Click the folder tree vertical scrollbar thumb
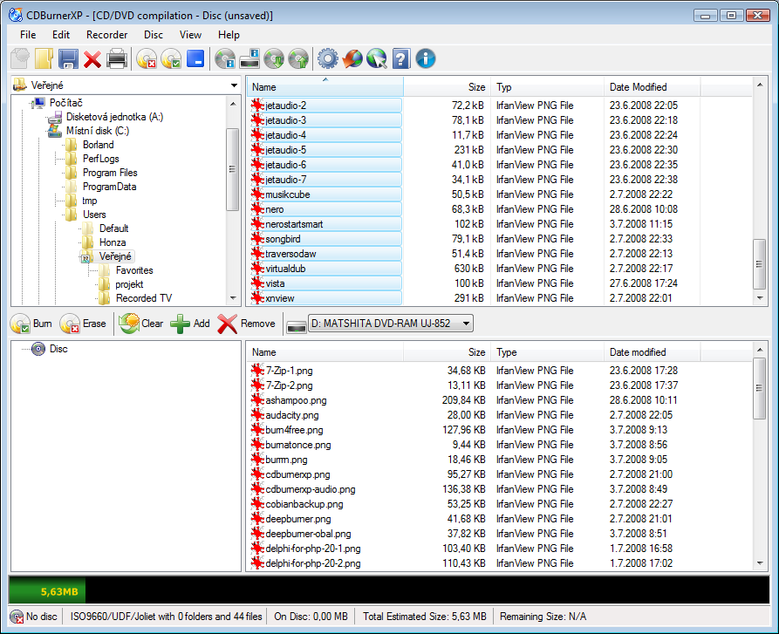This screenshot has width=779, height=634. tap(232, 169)
